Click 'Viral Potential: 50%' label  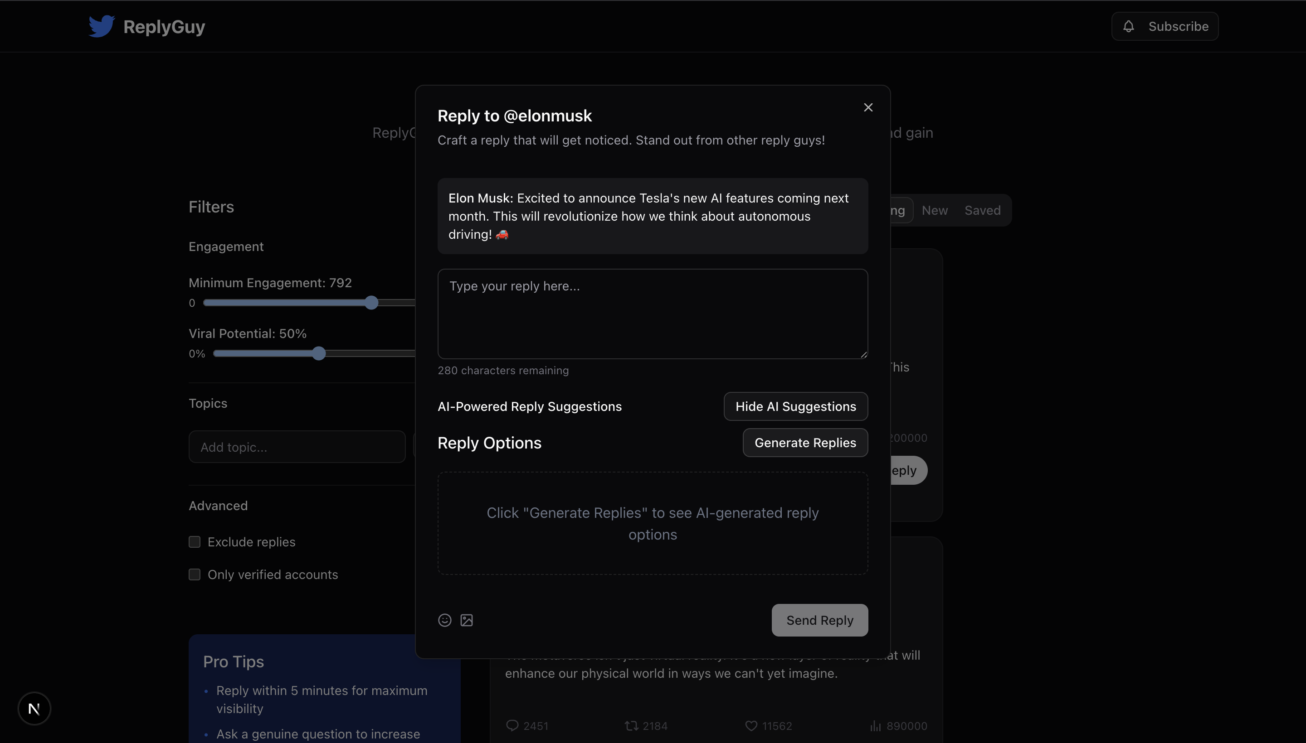coord(247,333)
